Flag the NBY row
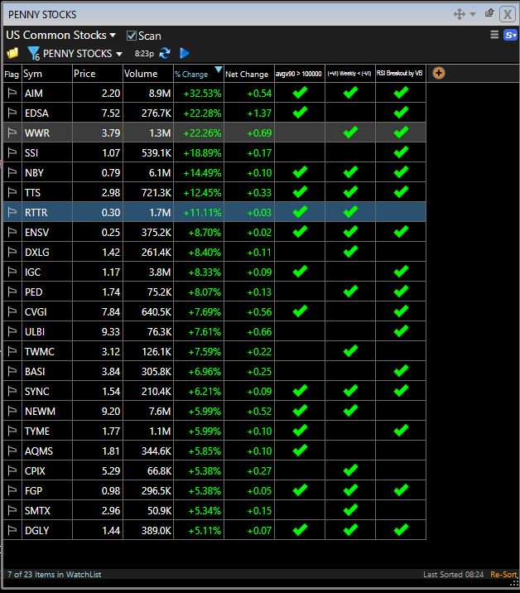Image resolution: width=520 pixels, height=593 pixels. pos(12,172)
